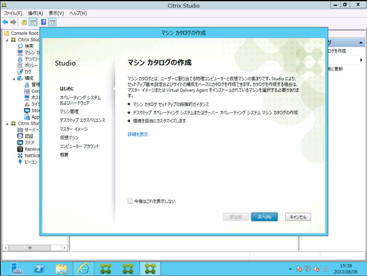Open the 操作(A) menu
The height and width of the screenshot is (276, 367).
[x=36, y=13]
